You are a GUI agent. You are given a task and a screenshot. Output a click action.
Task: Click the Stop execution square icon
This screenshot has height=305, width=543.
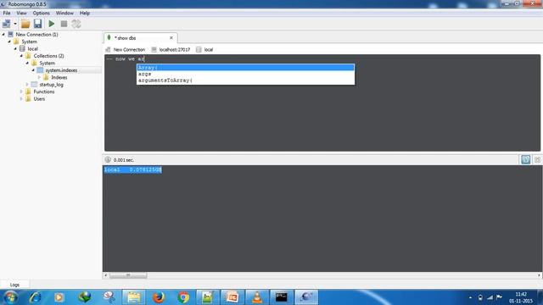click(x=64, y=24)
